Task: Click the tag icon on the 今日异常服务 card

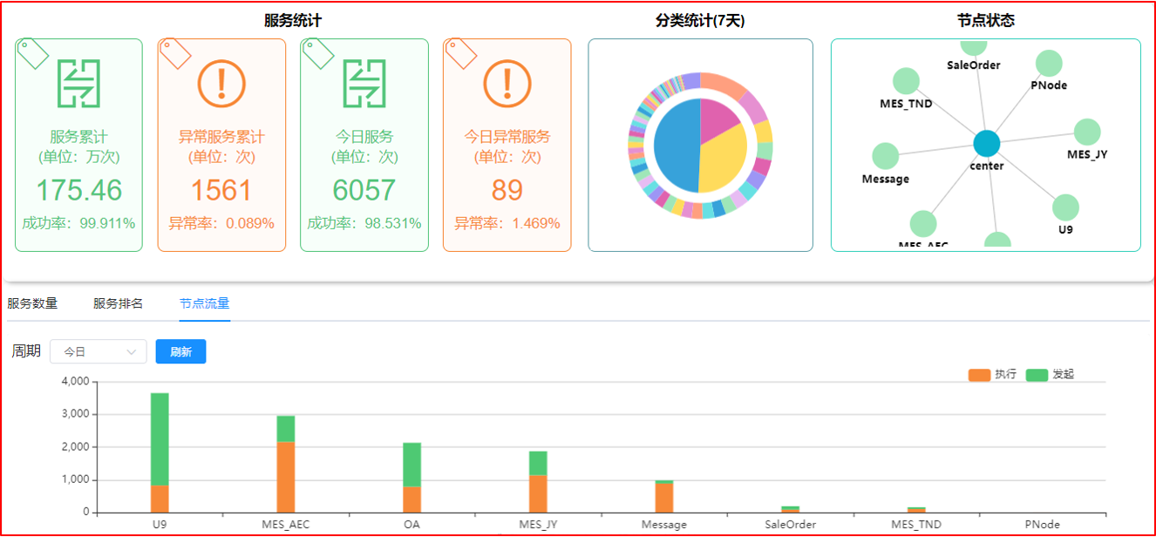Action: [462, 53]
